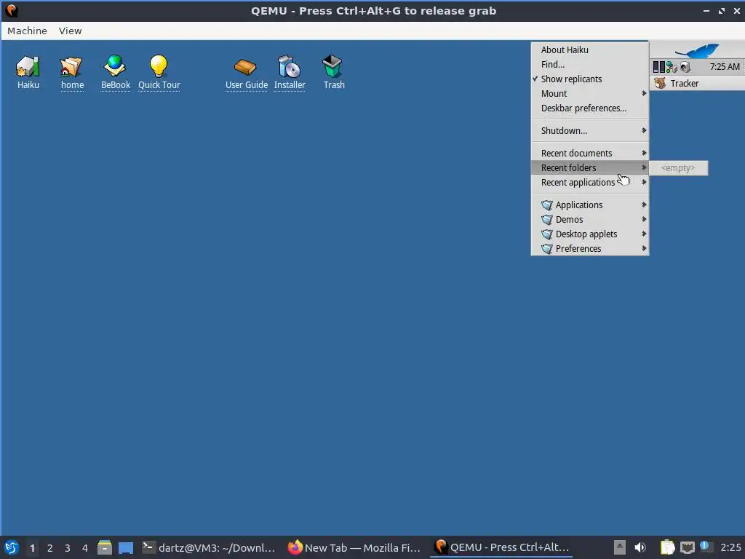The image size is (745, 559).
Task: Expand the Recent folders submenu arrow
Action: pos(644,168)
